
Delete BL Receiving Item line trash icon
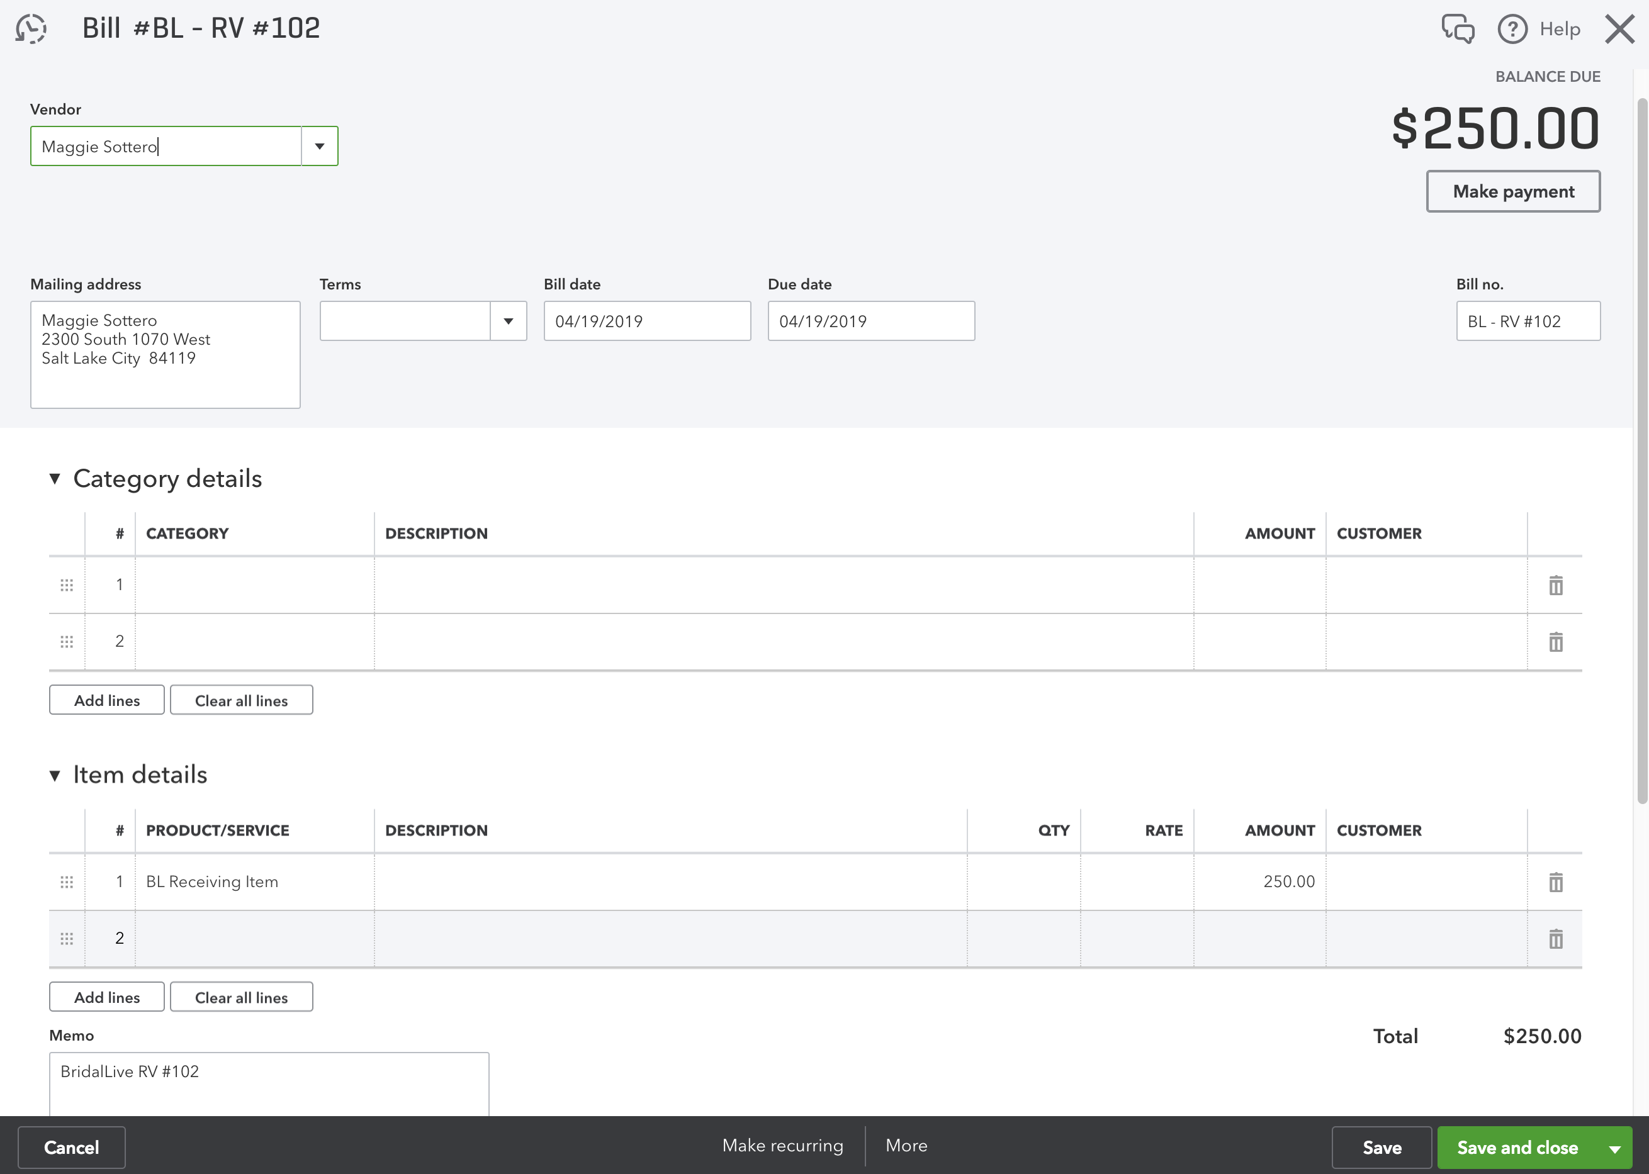click(x=1556, y=882)
